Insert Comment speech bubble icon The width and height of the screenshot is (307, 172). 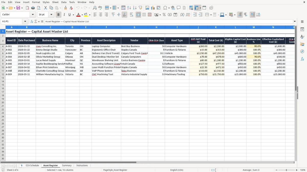pos(179,8)
